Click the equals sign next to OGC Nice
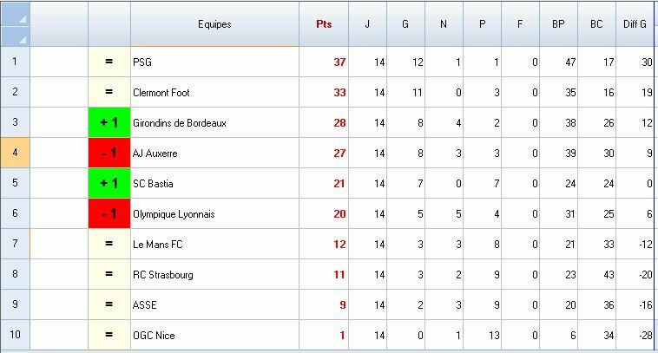 (109, 336)
